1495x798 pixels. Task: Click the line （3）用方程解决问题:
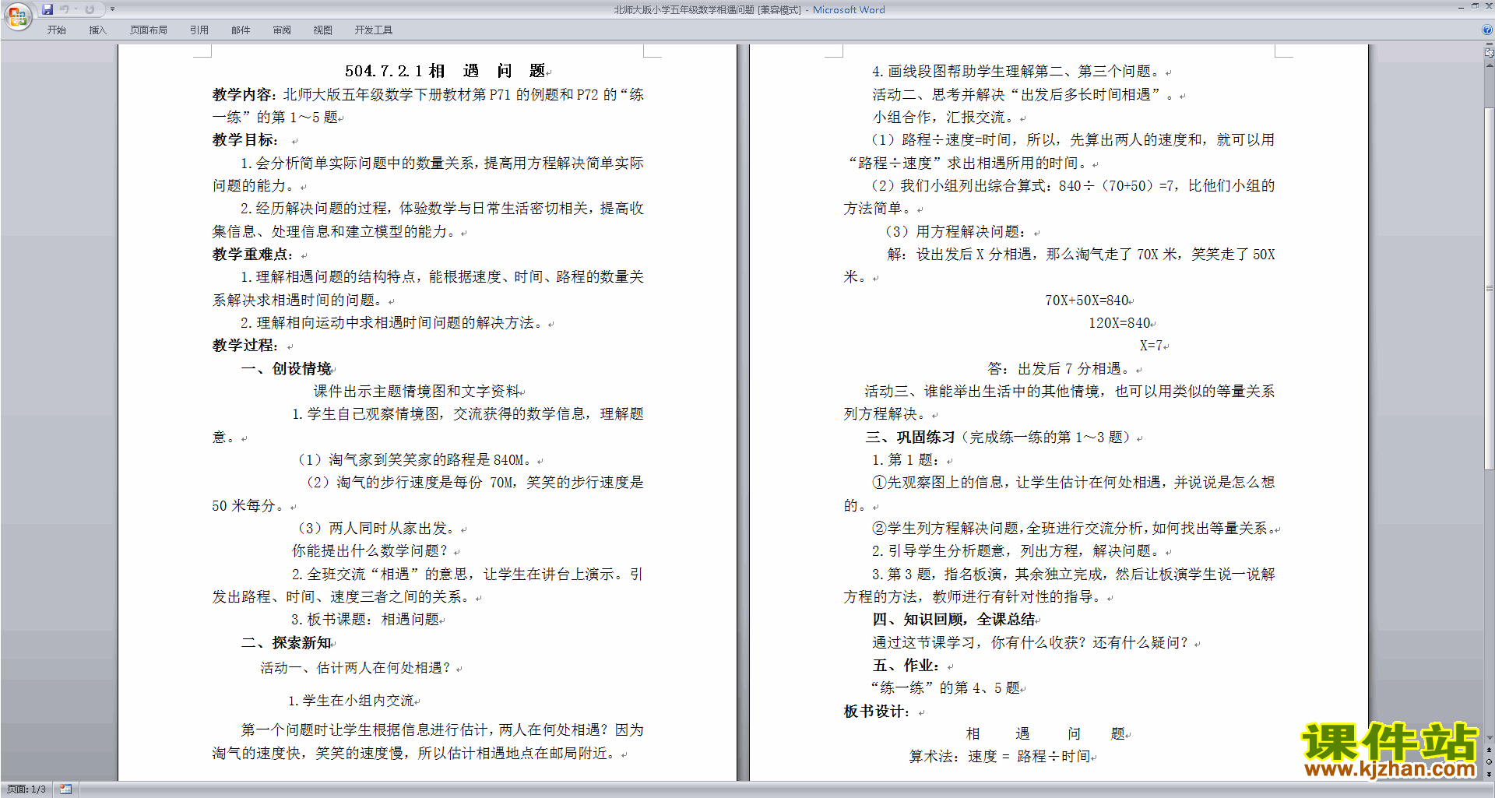[x=955, y=232]
